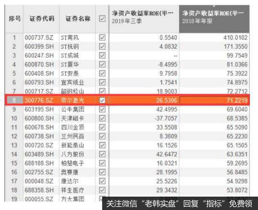Select stock code 603195.SH
The height and width of the screenshot is (210, 258).
click(x=39, y=110)
